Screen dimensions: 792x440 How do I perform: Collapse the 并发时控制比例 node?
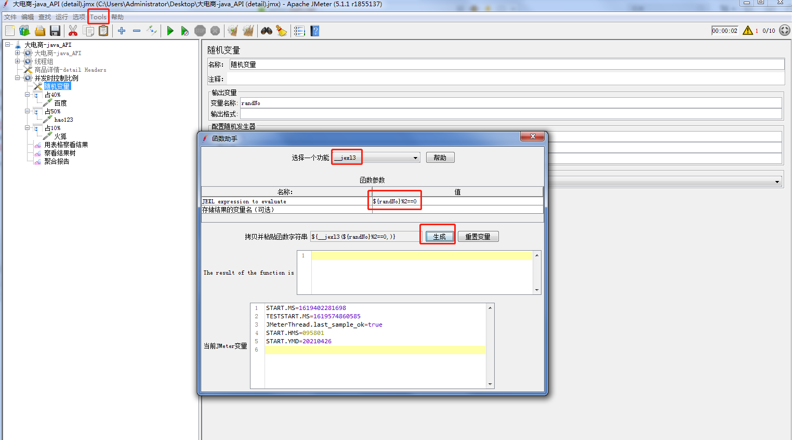(18, 78)
